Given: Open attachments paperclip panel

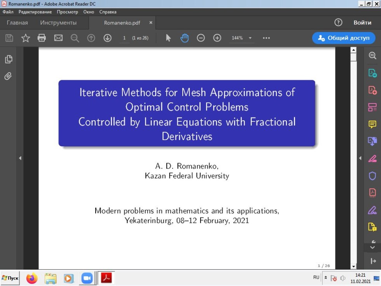Looking at the screenshot, I should click(8, 76).
